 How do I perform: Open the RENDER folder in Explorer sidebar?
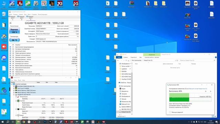pyautogui.click(x=124, y=71)
